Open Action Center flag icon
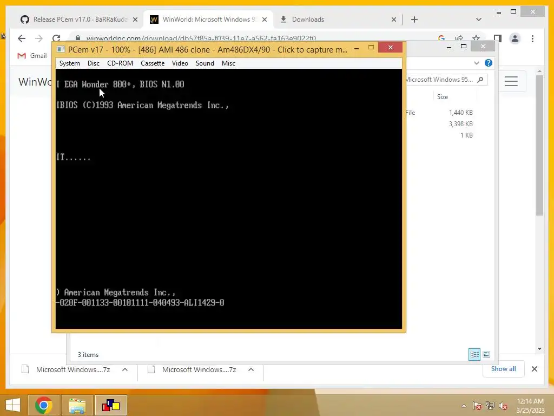The image size is (554, 416). (477, 406)
